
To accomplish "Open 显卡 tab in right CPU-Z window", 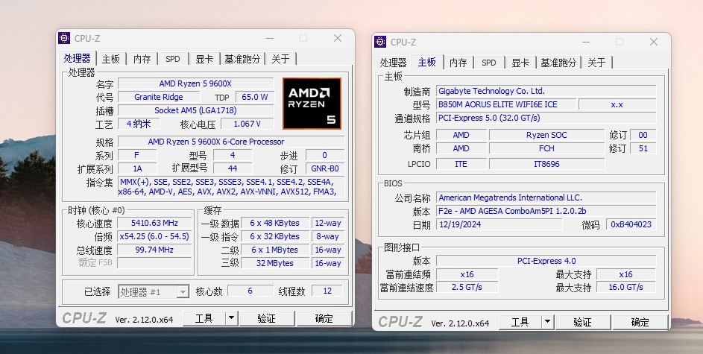I will click(520, 63).
